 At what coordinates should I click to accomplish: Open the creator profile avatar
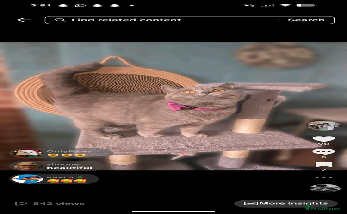click(320, 125)
